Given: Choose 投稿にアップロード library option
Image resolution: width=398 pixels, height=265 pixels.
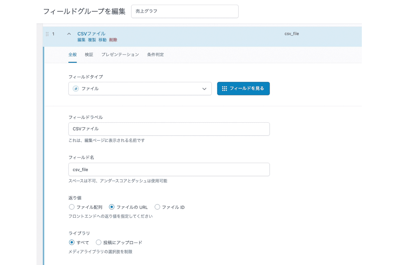Looking at the screenshot, I should coord(99,242).
